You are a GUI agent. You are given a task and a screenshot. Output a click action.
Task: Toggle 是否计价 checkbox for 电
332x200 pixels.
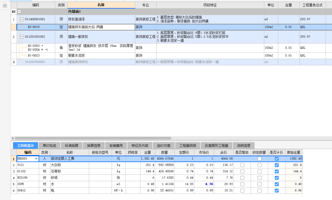click(276, 191)
